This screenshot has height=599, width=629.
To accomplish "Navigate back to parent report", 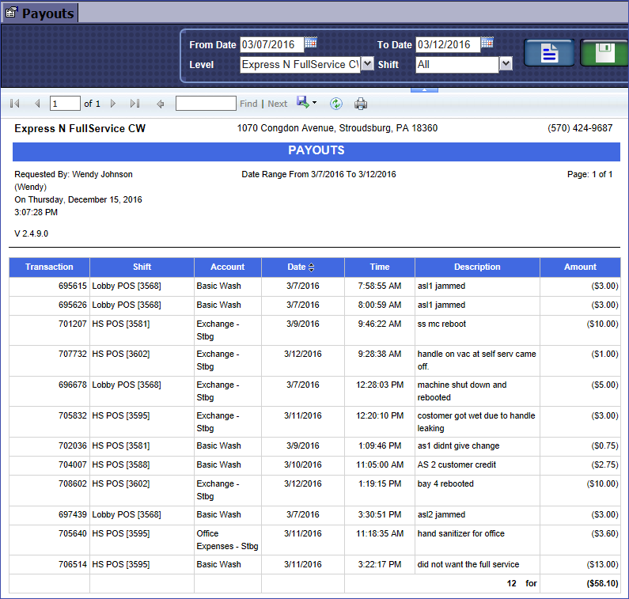I will (x=161, y=104).
